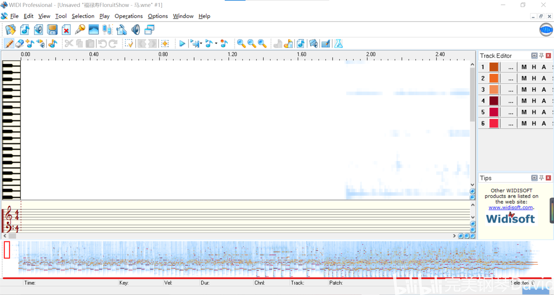Click the 1.20 mark on time ruler
Viewport: 554px width, 295px height.
pos(232,54)
